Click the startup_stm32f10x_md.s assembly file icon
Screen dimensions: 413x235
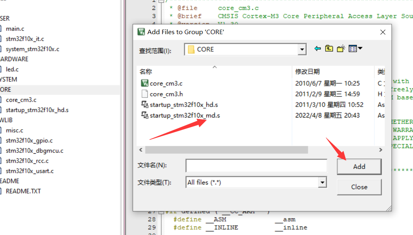[144, 115]
